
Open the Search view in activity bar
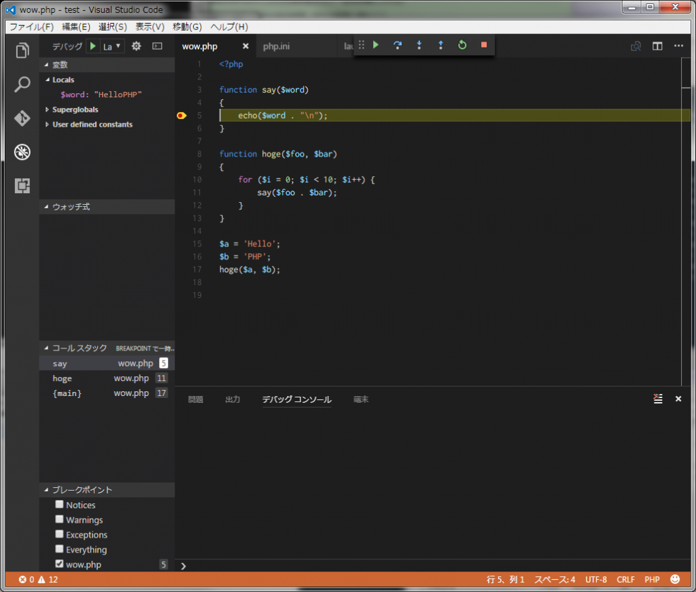point(22,84)
